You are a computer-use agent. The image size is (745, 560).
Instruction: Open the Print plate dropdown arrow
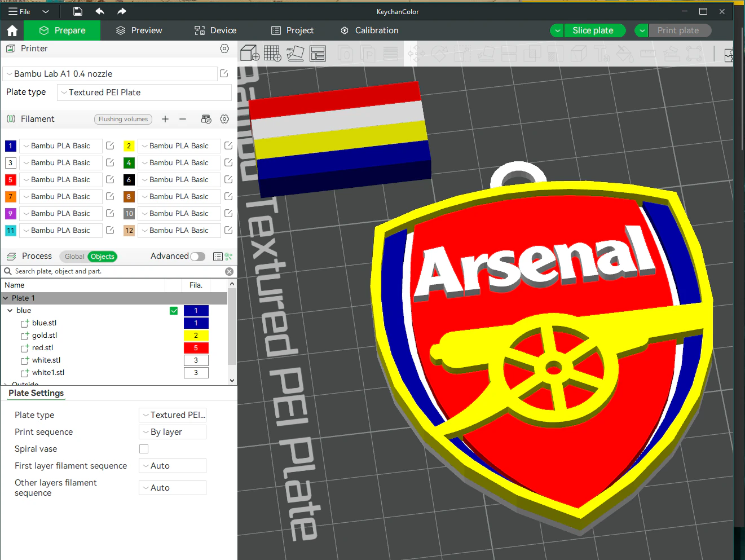point(642,30)
